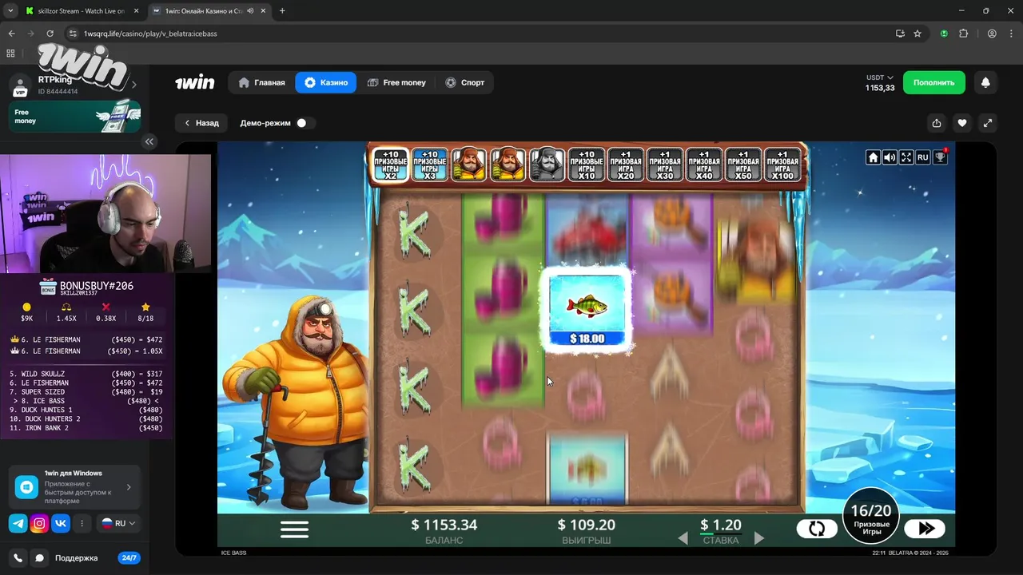
Task: Click the 16/20 Призовые Игры counter
Action: pos(870,517)
